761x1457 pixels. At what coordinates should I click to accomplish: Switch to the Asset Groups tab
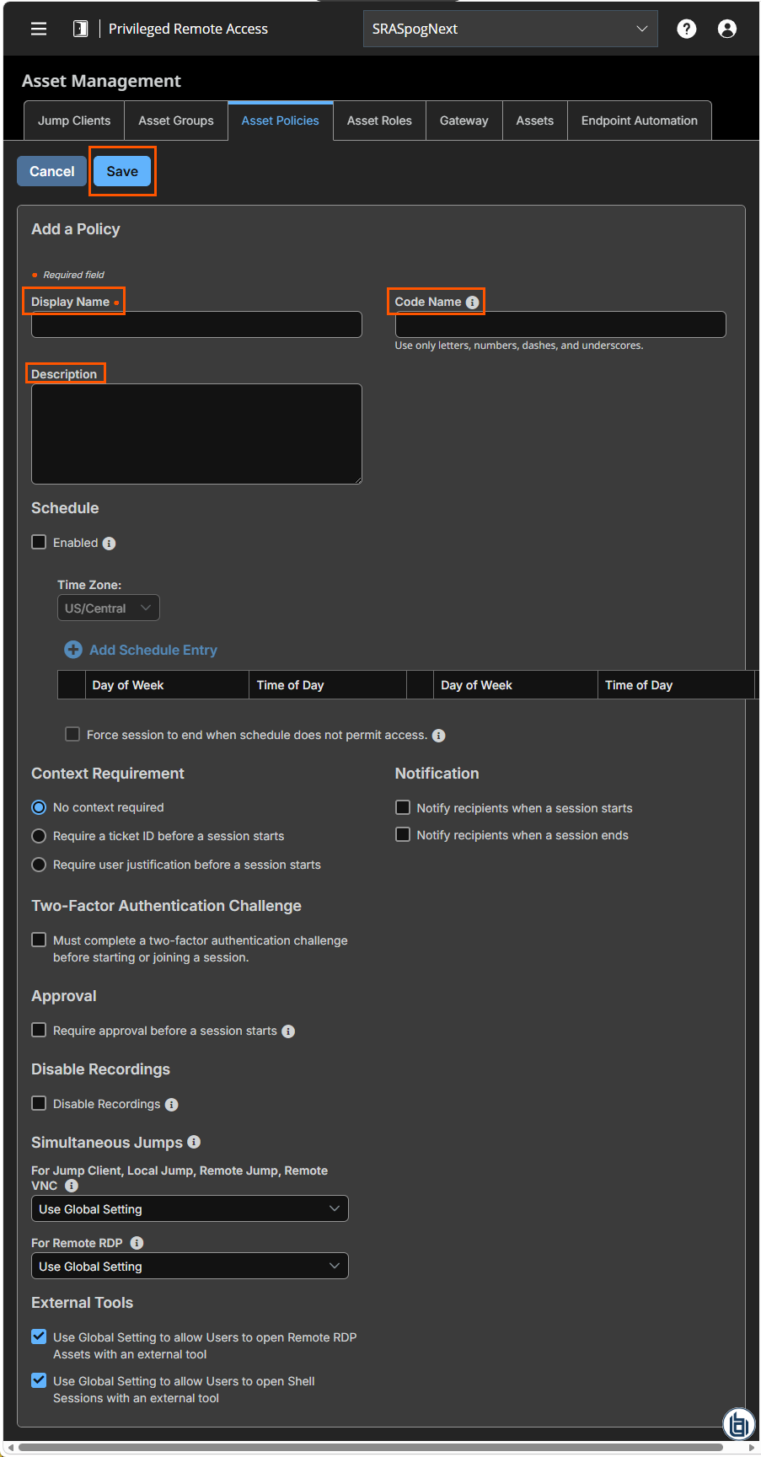coord(176,121)
